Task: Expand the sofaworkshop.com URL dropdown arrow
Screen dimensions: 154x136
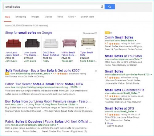Action: click(x=51, y=73)
